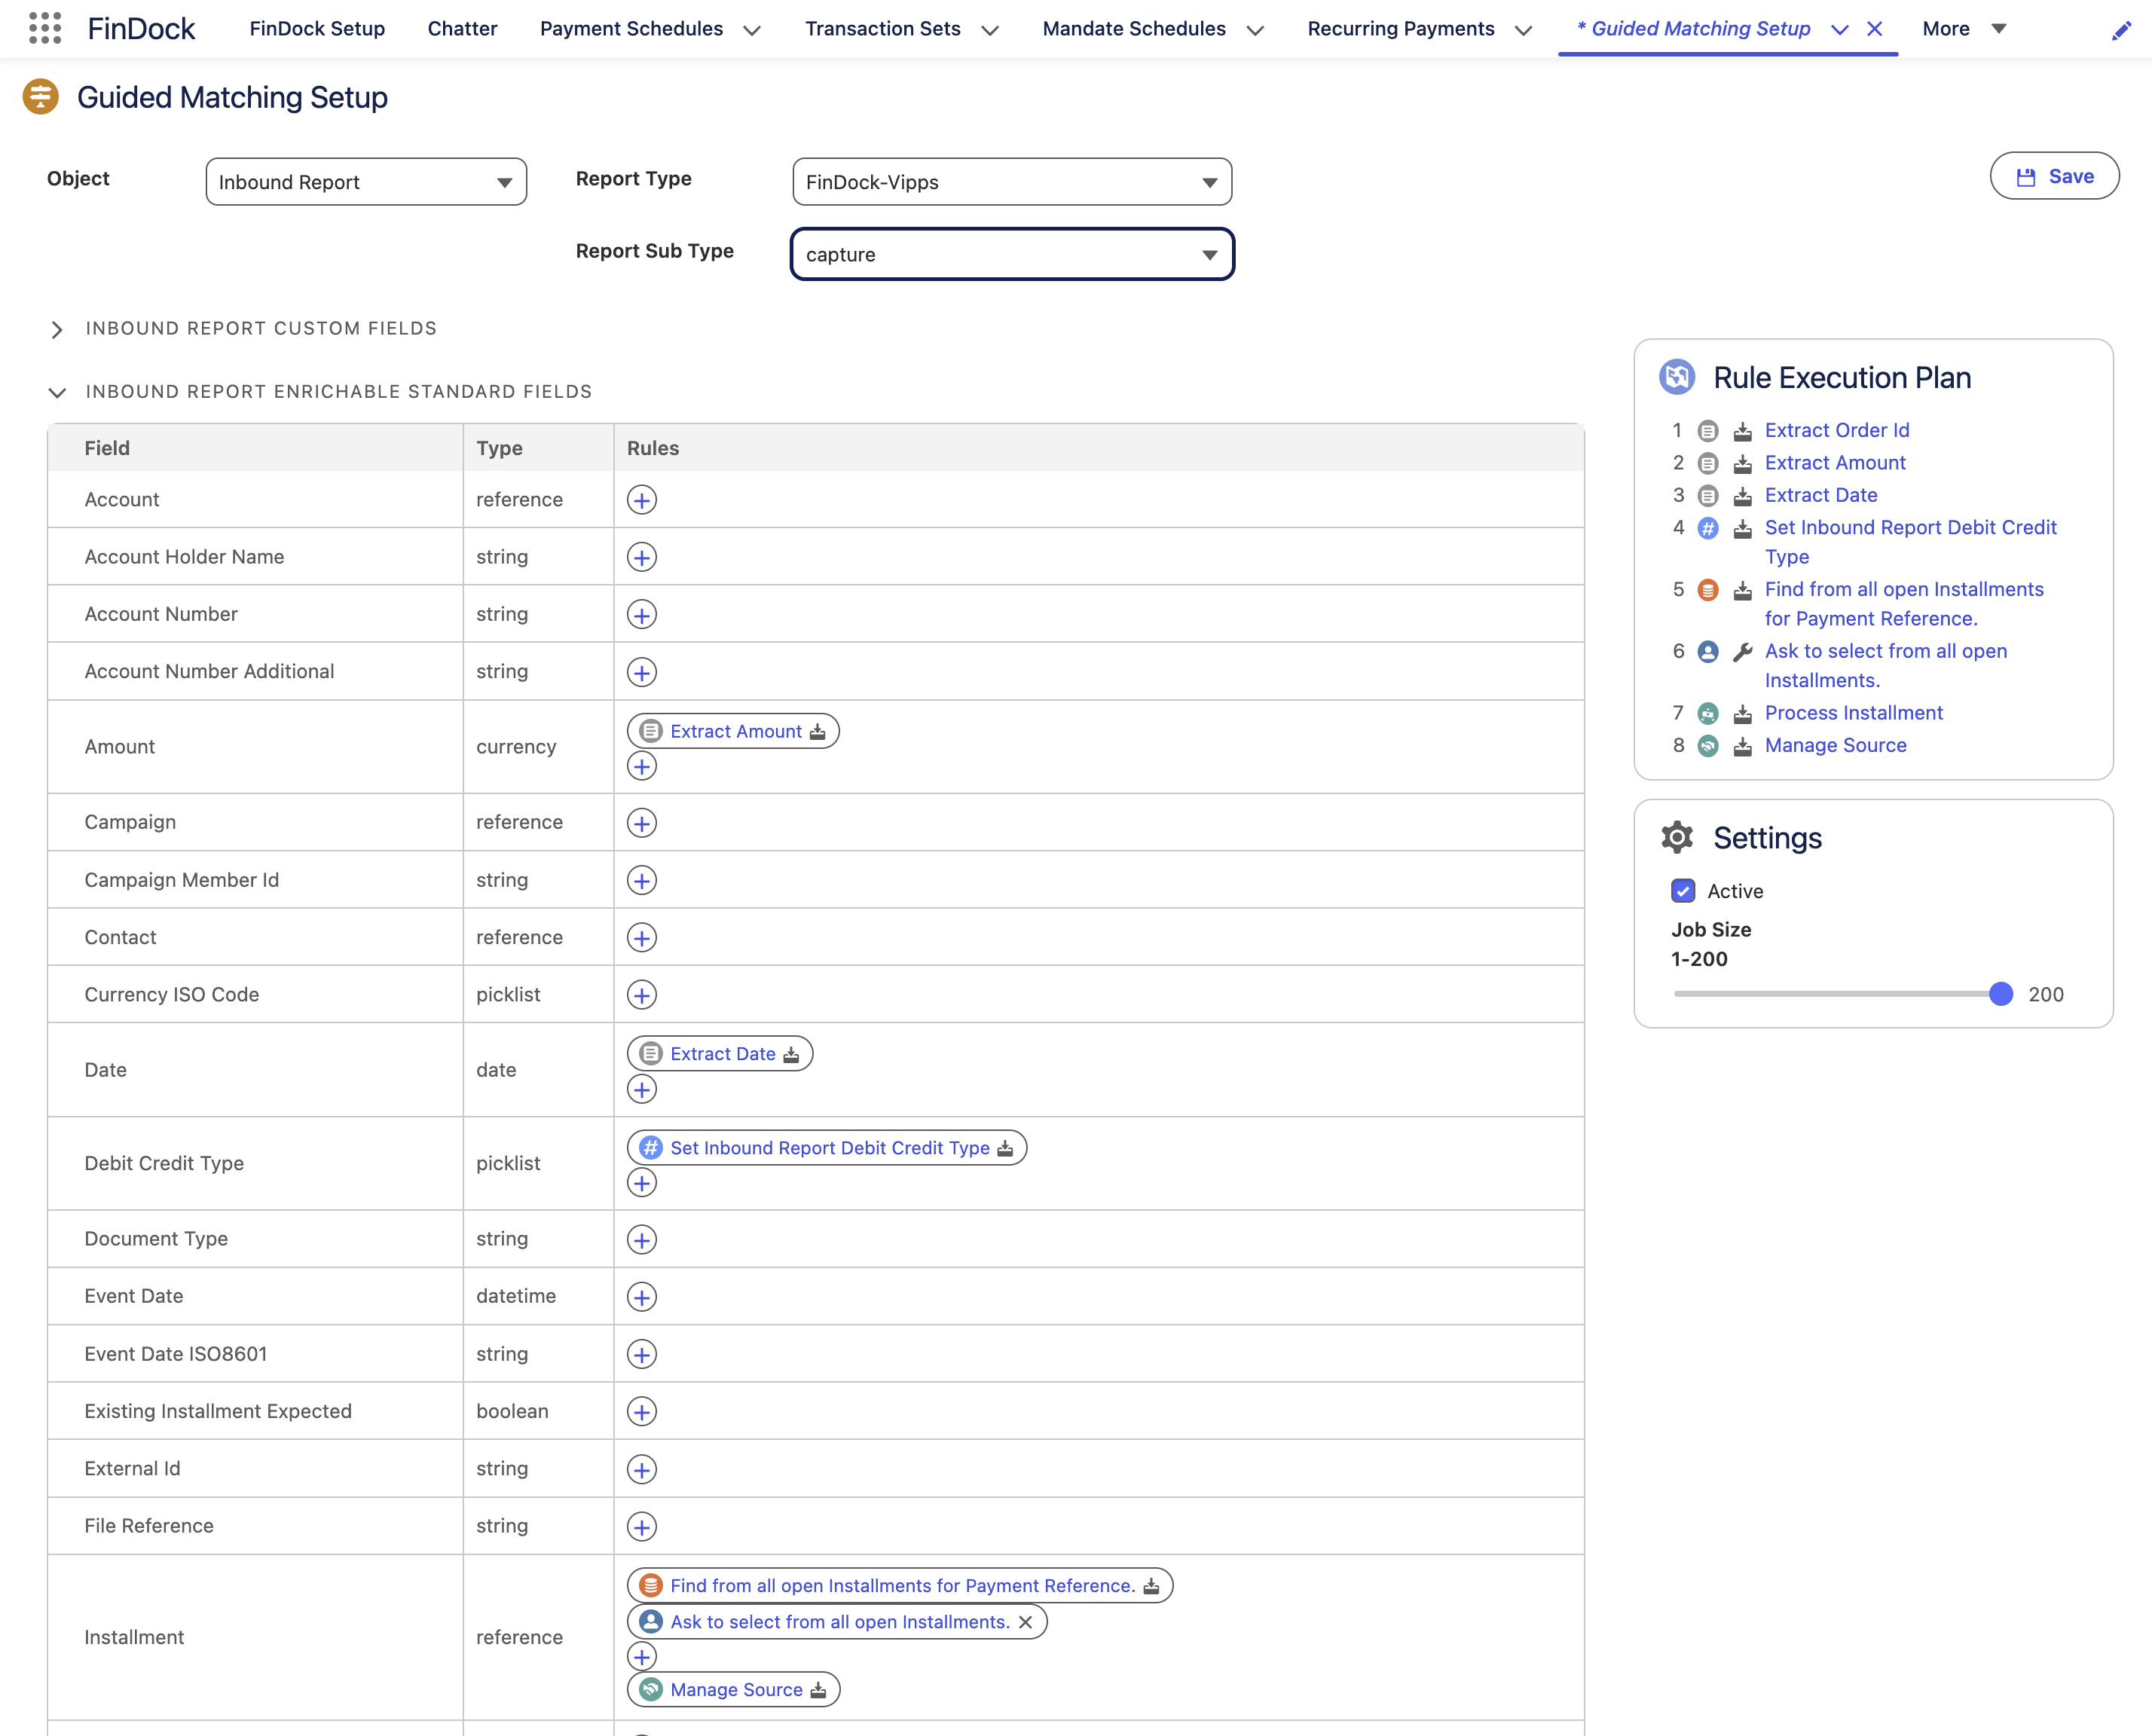The height and width of the screenshot is (1736, 2152).
Task: Open the Transaction Sets tab
Action: click(x=882, y=29)
